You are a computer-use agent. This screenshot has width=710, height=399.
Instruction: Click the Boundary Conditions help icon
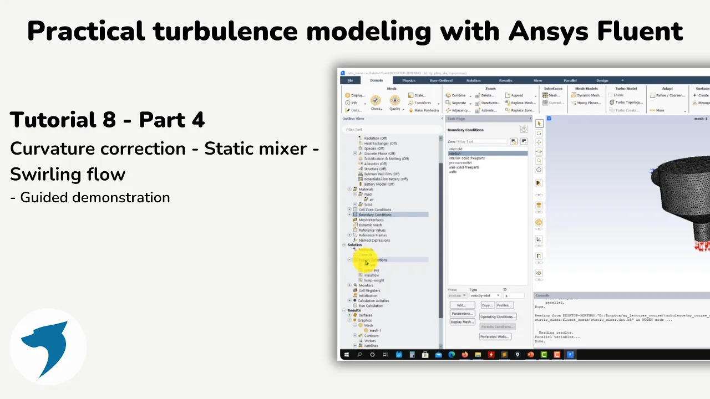[x=524, y=130]
